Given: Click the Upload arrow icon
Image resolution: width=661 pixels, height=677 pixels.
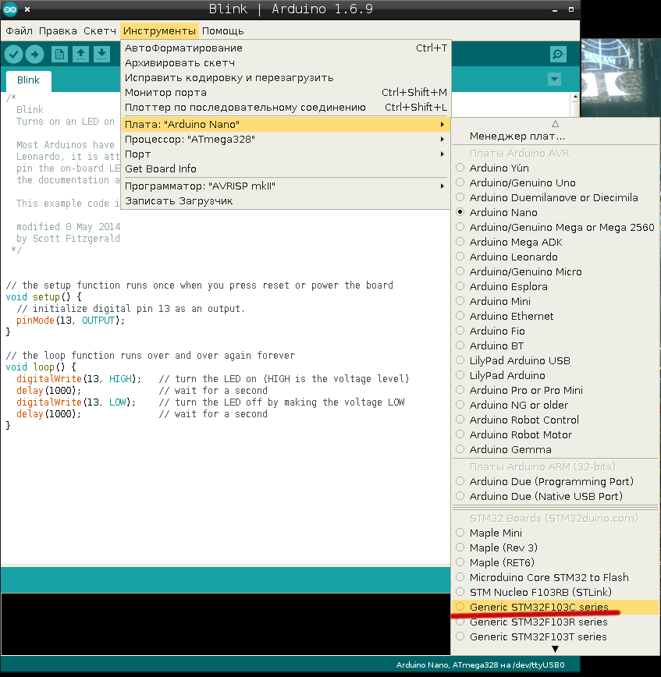Looking at the screenshot, I should 35,55.
